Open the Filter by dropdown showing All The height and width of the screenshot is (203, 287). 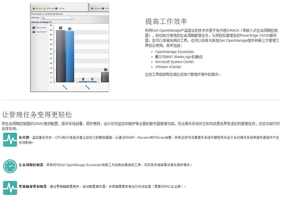pyautogui.click(x=57, y=18)
